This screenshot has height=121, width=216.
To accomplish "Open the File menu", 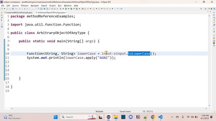I will pyautogui.click(x=3, y=6).
